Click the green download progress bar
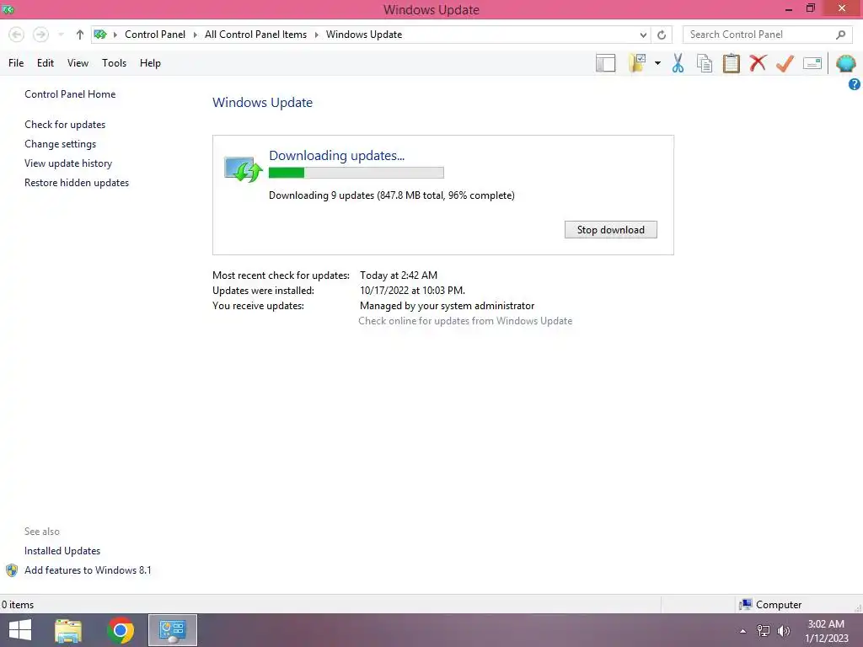The height and width of the screenshot is (647, 863). (x=356, y=173)
